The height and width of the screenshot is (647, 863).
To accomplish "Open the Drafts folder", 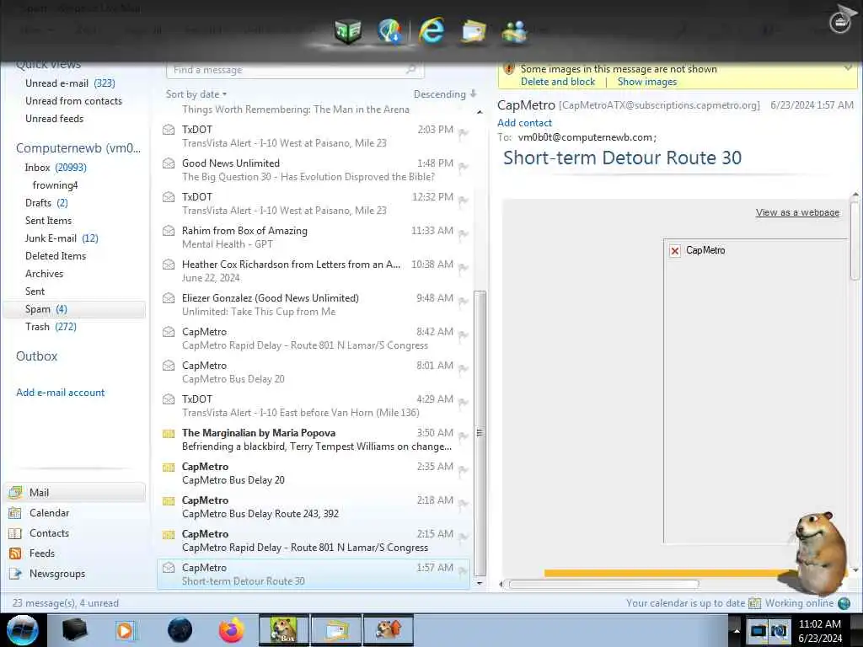I will click(x=46, y=203).
